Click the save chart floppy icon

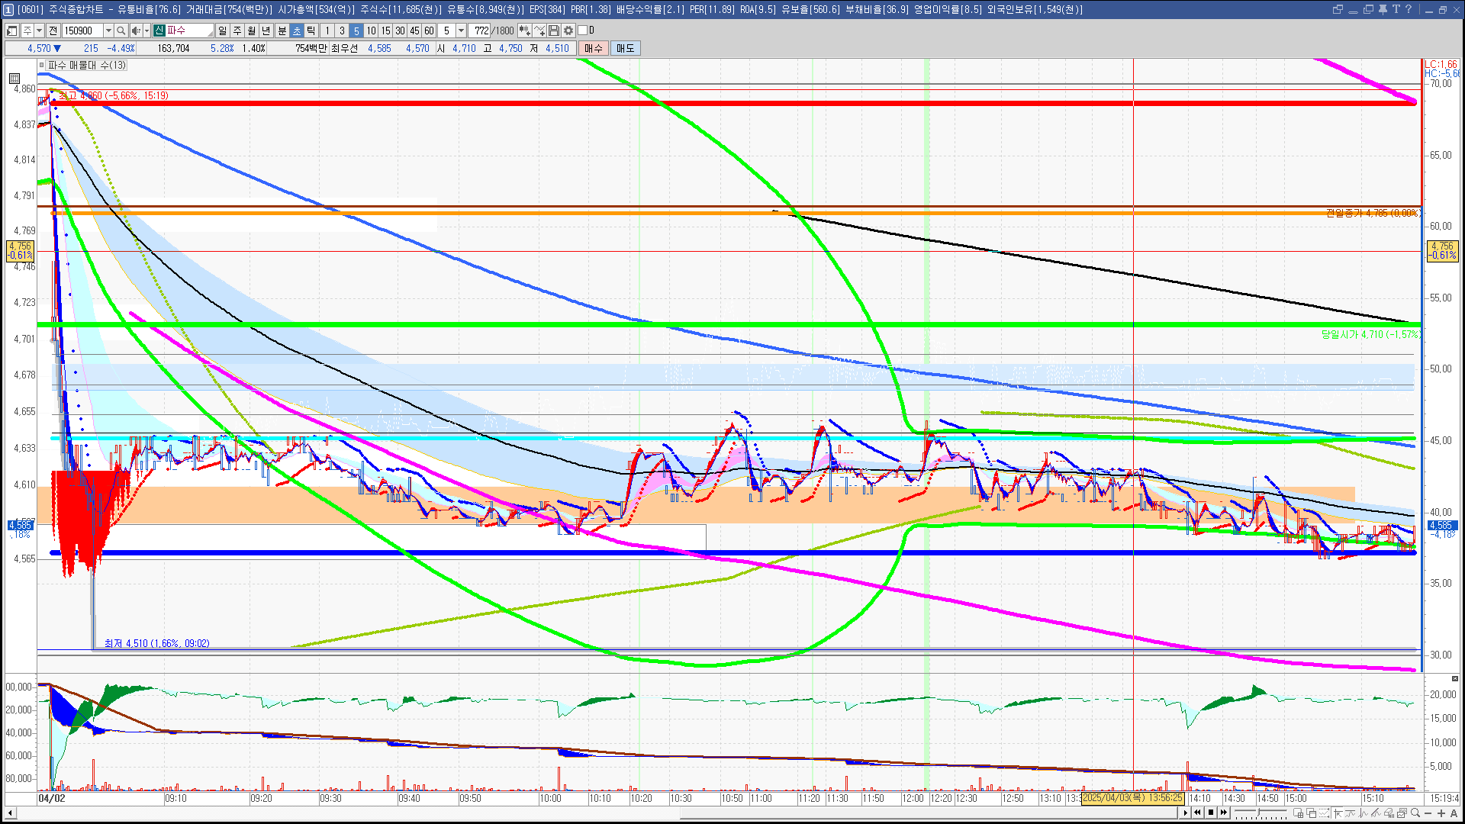tap(554, 31)
